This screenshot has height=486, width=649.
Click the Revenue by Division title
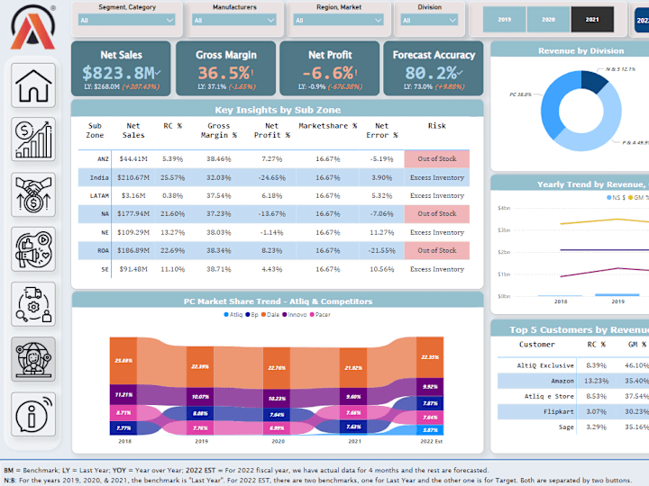click(x=580, y=50)
